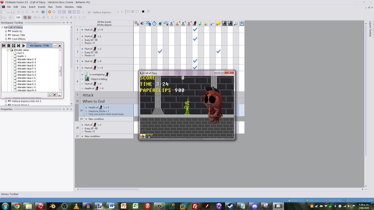Click the Mouse and Keyboard column icon
This screenshot has width=374, height=210.
[x=166, y=23]
